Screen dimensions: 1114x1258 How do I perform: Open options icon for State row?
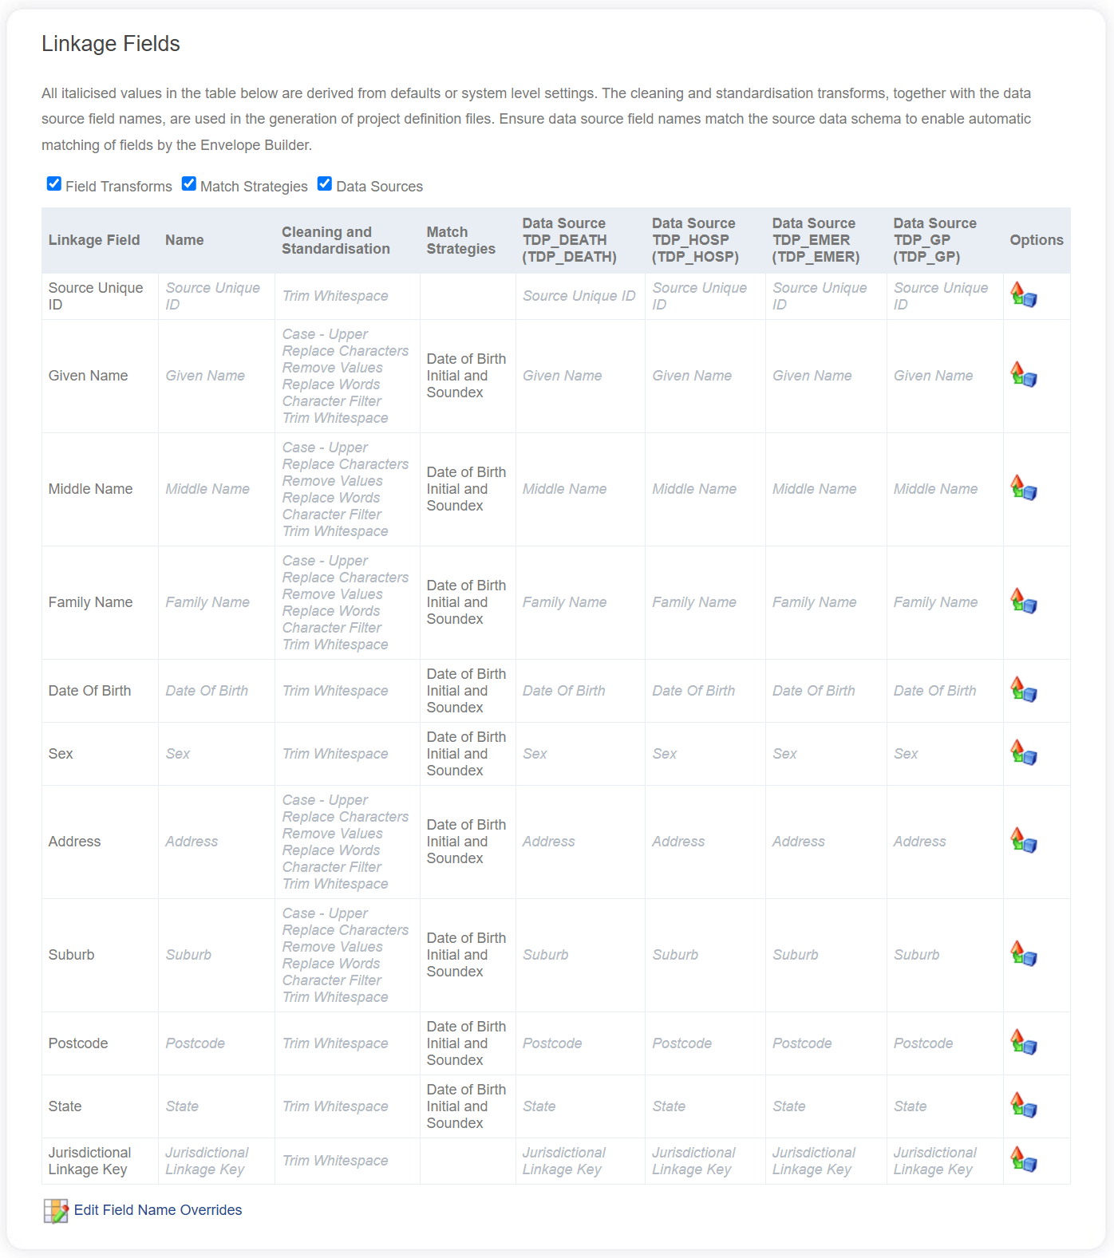tap(1024, 1106)
